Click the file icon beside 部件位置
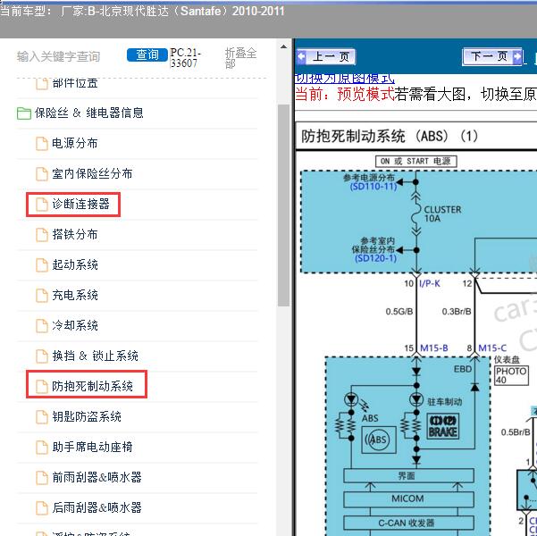 point(42,84)
